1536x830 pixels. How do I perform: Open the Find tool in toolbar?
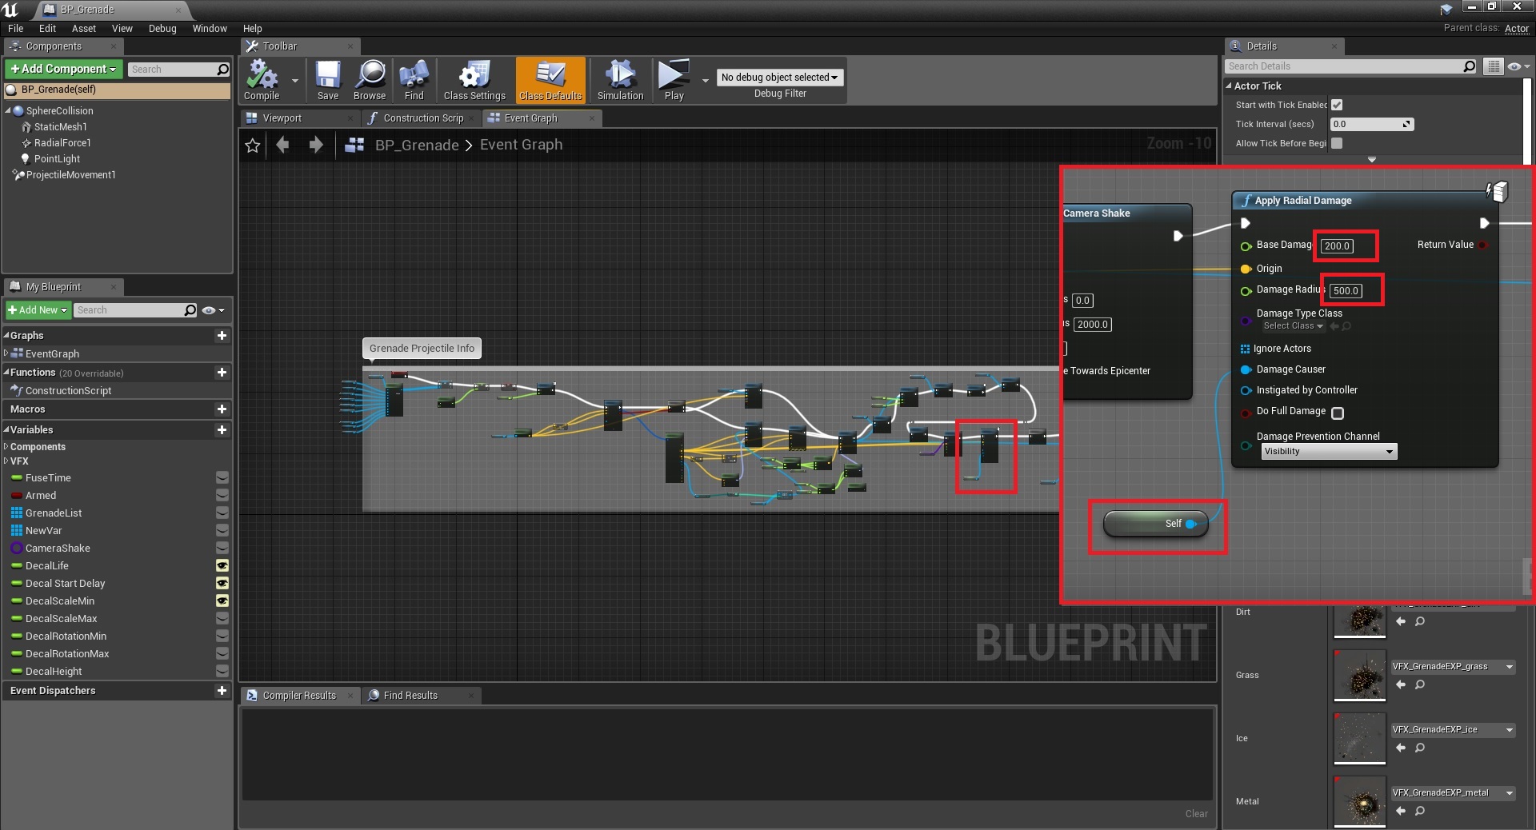[414, 79]
